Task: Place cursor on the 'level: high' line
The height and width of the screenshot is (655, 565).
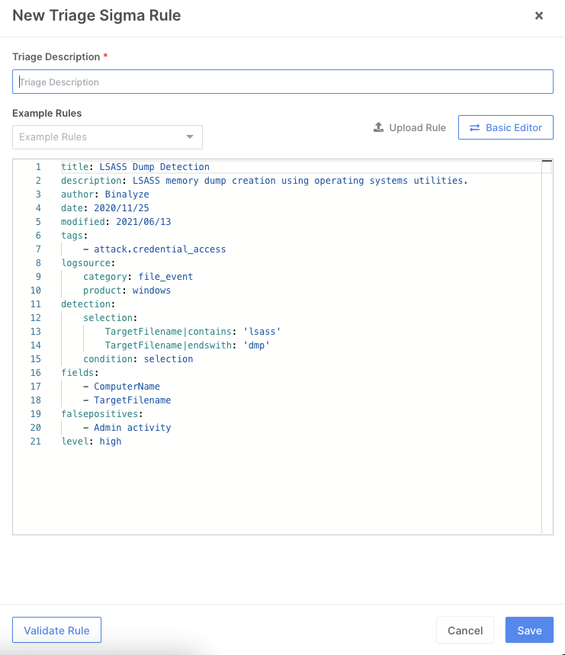Action: (91, 441)
